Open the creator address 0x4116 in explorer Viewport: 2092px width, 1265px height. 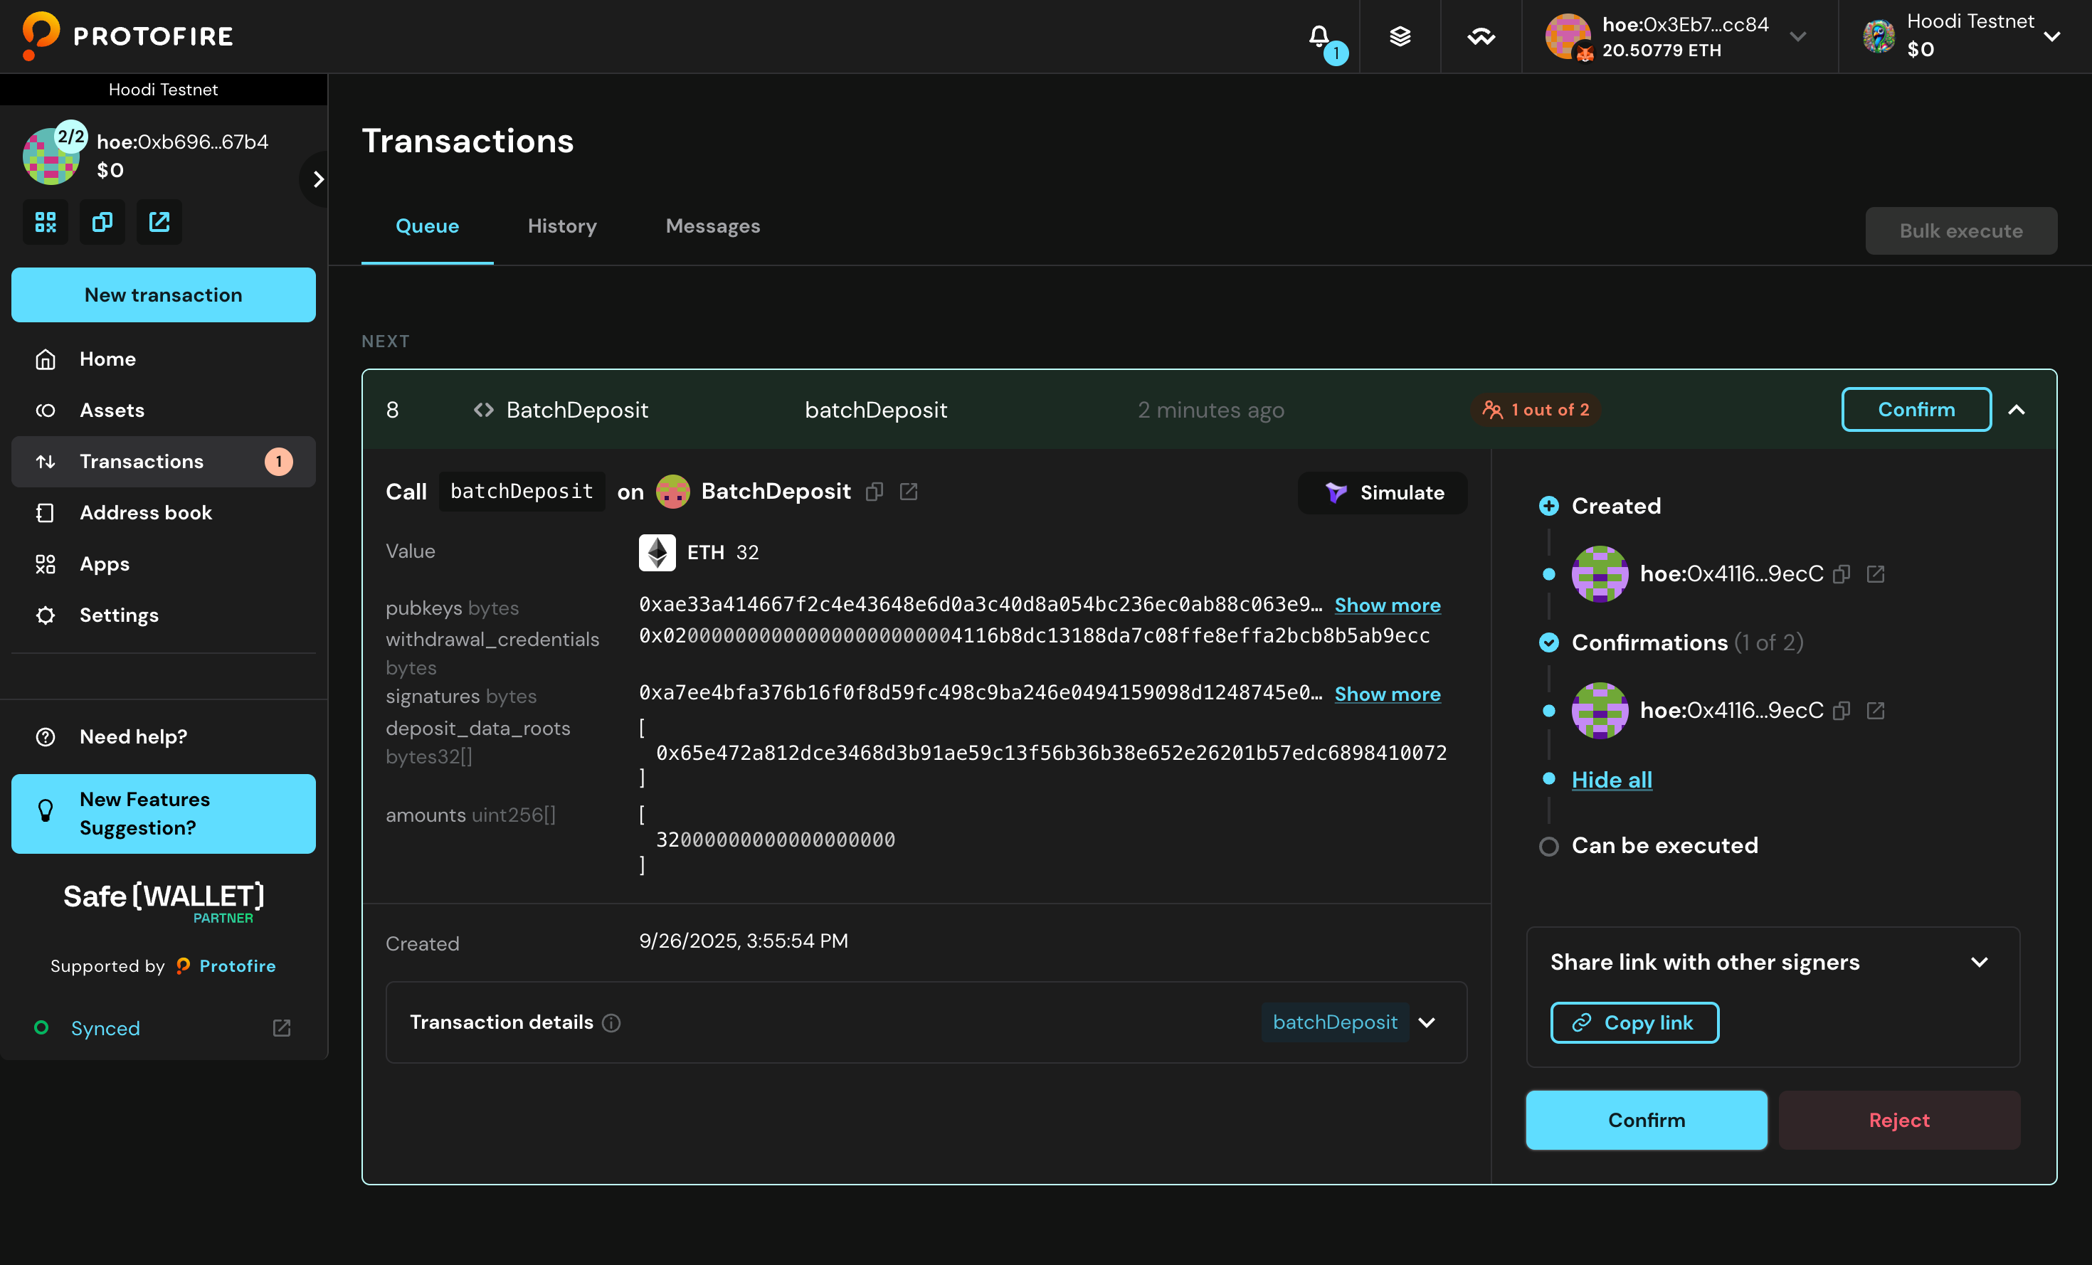(1876, 574)
